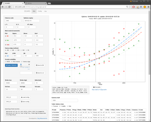
Task: Choose Vanna-volga Greeks volatility
Action: point(22,62)
